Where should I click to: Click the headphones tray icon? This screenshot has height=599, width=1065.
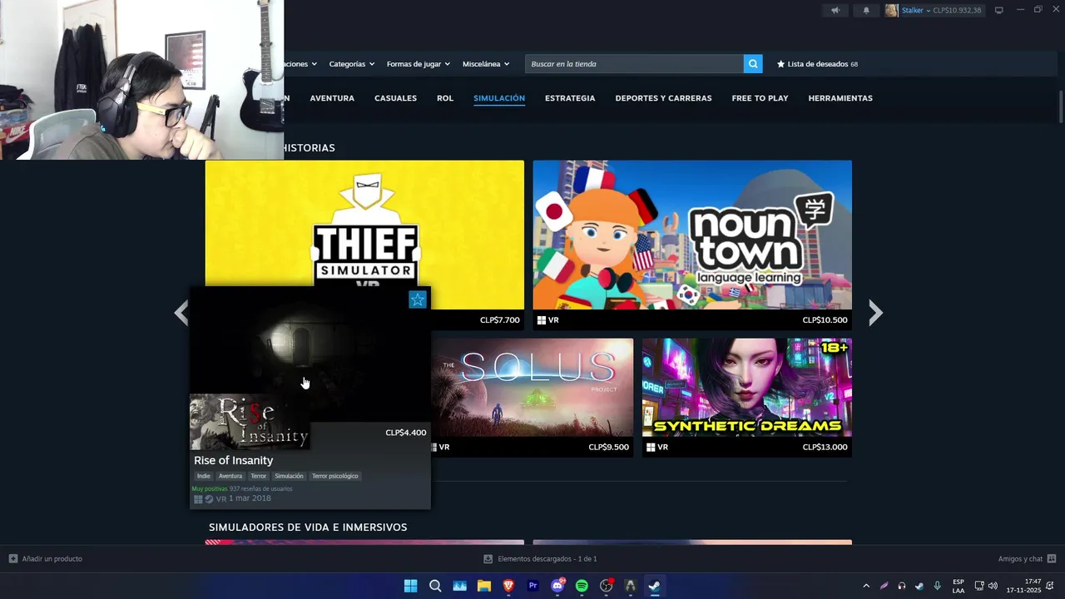pyautogui.click(x=902, y=586)
